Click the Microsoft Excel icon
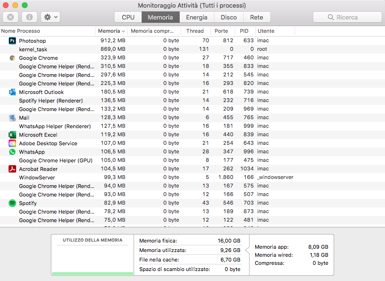Image resolution: width=385 pixels, height=281 pixels. [x=12, y=135]
